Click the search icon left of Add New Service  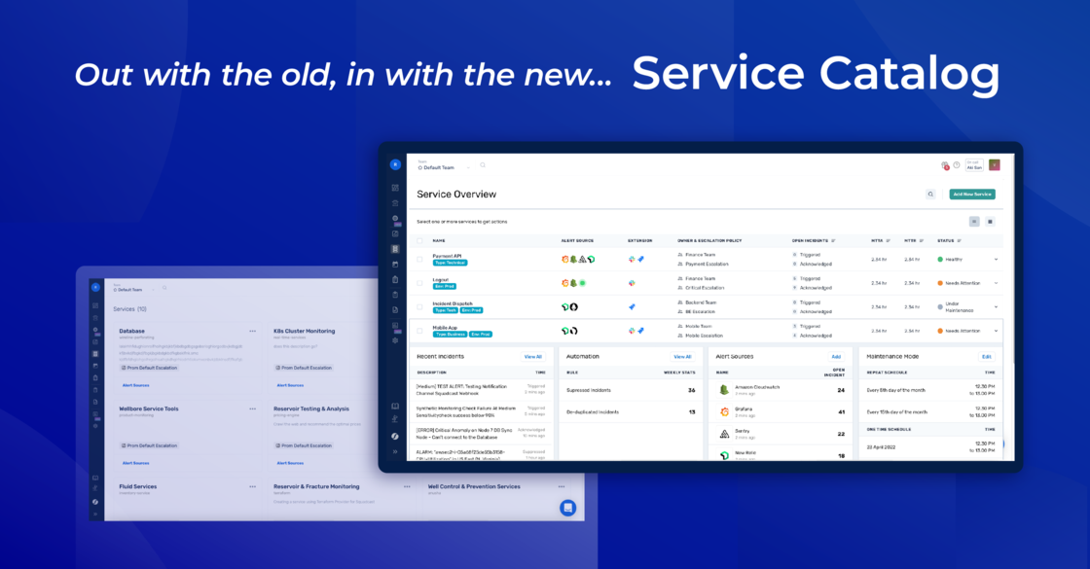930,195
